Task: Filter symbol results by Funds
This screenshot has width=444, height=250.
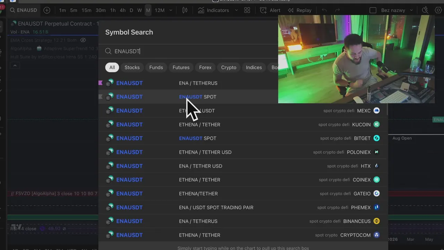Action: click(x=156, y=67)
